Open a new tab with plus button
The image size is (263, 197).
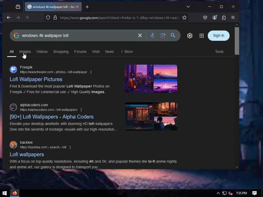(x=87, y=7)
